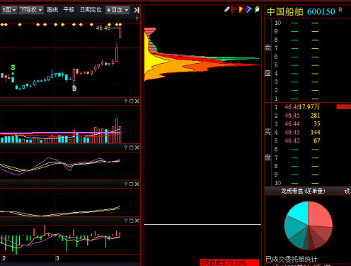Viewport: 351px width, 266px height.
Task: Click the jump-to-latest arrow icon in toolbar
Action: point(137,10)
